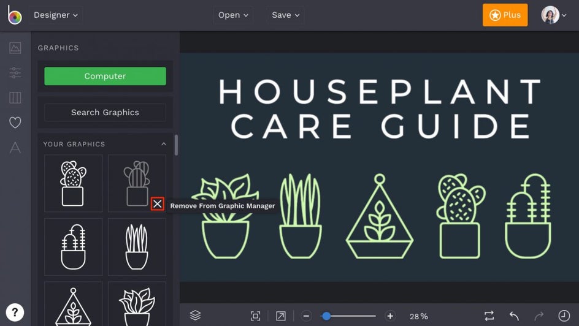Select the terrarium graphic on canvas
This screenshot has width=579, height=326.
click(x=380, y=216)
